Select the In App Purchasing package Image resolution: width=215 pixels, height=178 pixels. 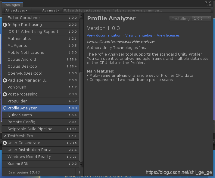pos(41,25)
